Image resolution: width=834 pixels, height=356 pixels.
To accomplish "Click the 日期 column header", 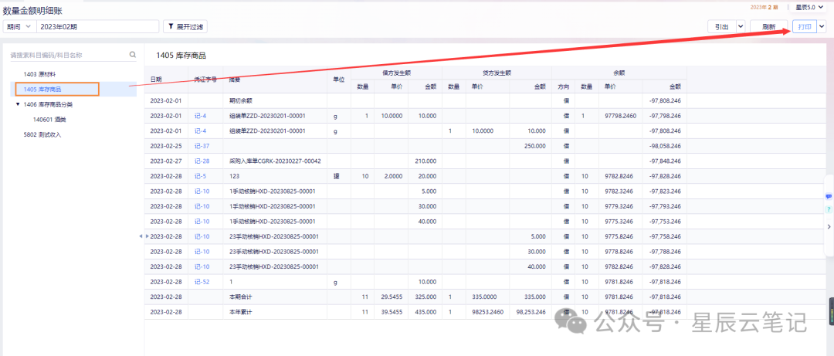I will (156, 80).
